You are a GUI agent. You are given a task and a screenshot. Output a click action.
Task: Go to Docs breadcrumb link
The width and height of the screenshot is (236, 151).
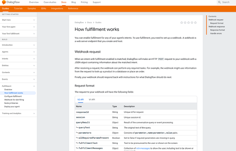89,23
